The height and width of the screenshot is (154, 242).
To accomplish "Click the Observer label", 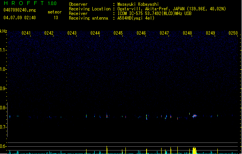I will pos(78,4).
